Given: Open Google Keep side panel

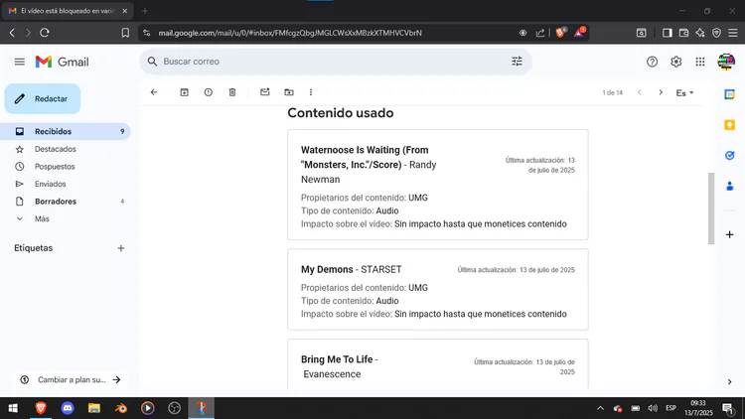Looking at the screenshot, I should tap(730, 125).
